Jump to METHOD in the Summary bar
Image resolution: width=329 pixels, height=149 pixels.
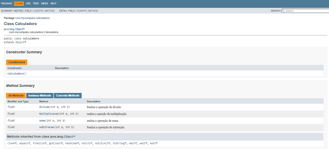tap(50, 11)
